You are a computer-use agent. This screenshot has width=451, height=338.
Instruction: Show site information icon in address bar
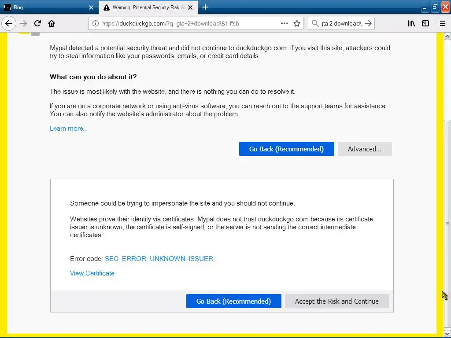point(96,24)
